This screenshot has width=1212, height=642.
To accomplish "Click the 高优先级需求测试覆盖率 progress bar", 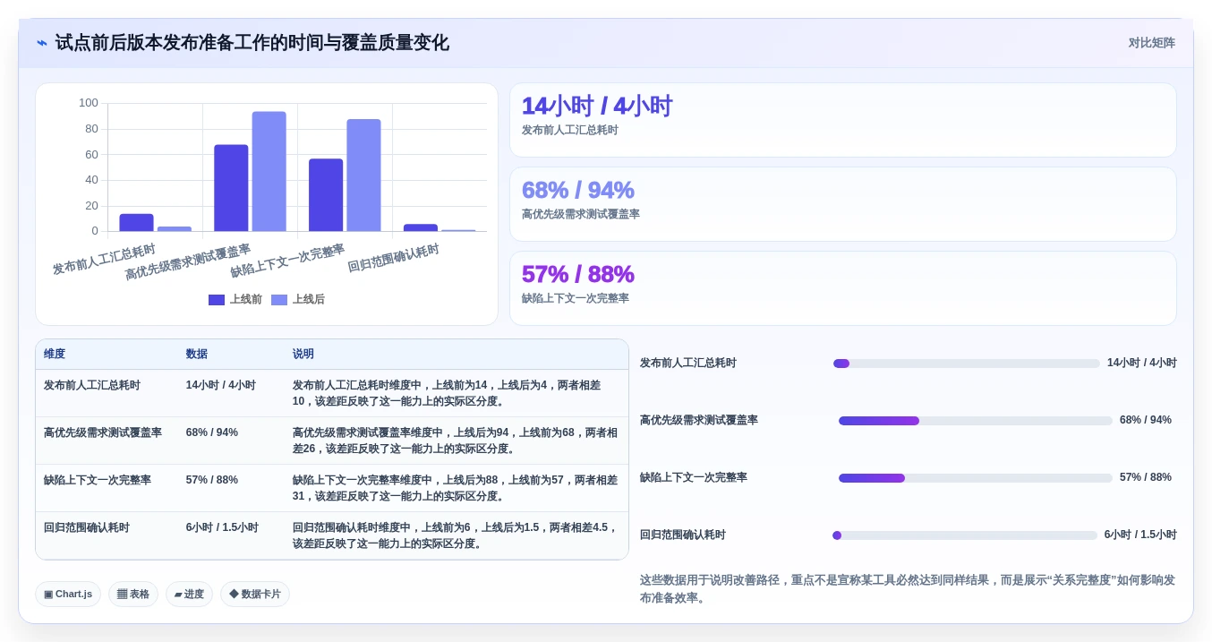I will [x=976, y=421].
